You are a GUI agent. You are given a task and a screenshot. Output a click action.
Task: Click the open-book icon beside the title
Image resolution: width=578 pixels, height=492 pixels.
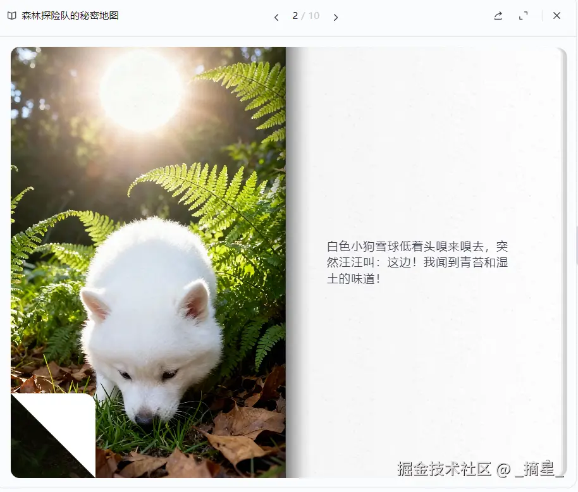[12, 16]
